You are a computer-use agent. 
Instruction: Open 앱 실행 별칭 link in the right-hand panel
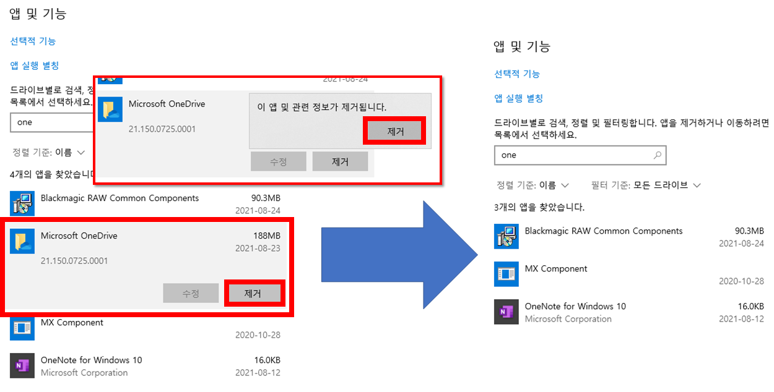click(519, 98)
